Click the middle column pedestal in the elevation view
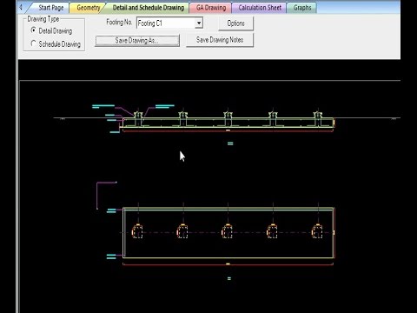This screenshot has width=417, height=313. click(x=228, y=119)
